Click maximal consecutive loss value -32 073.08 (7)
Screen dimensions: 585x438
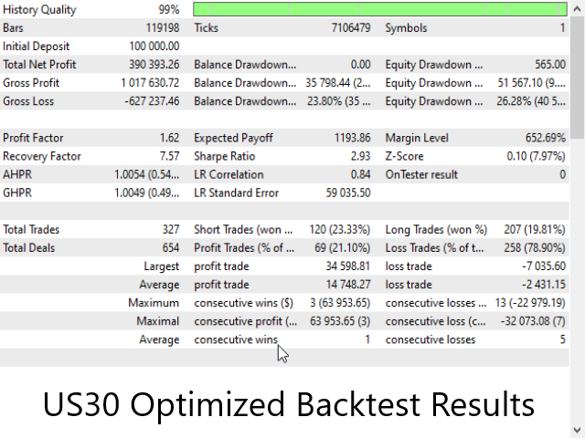[533, 321]
